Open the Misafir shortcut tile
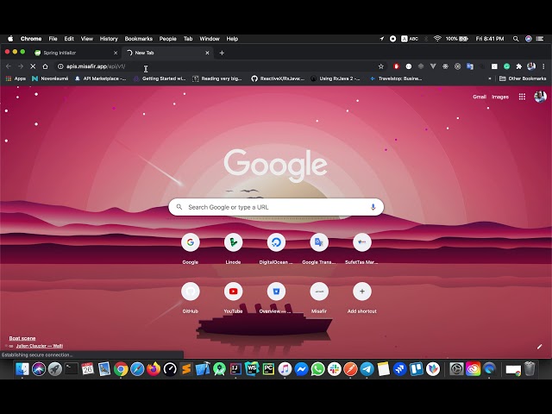The height and width of the screenshot is (414, 552). (x=319, y=298)
